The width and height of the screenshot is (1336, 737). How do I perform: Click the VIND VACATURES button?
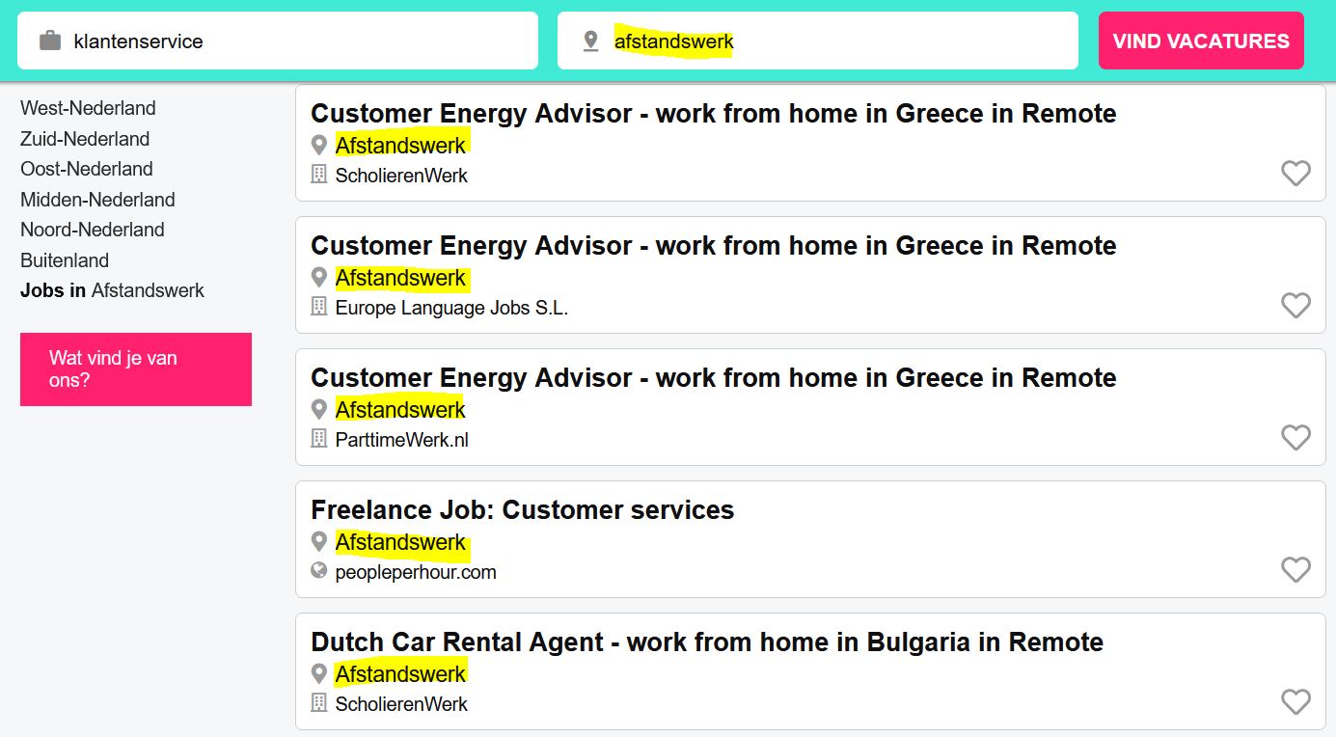(1201, 41)
